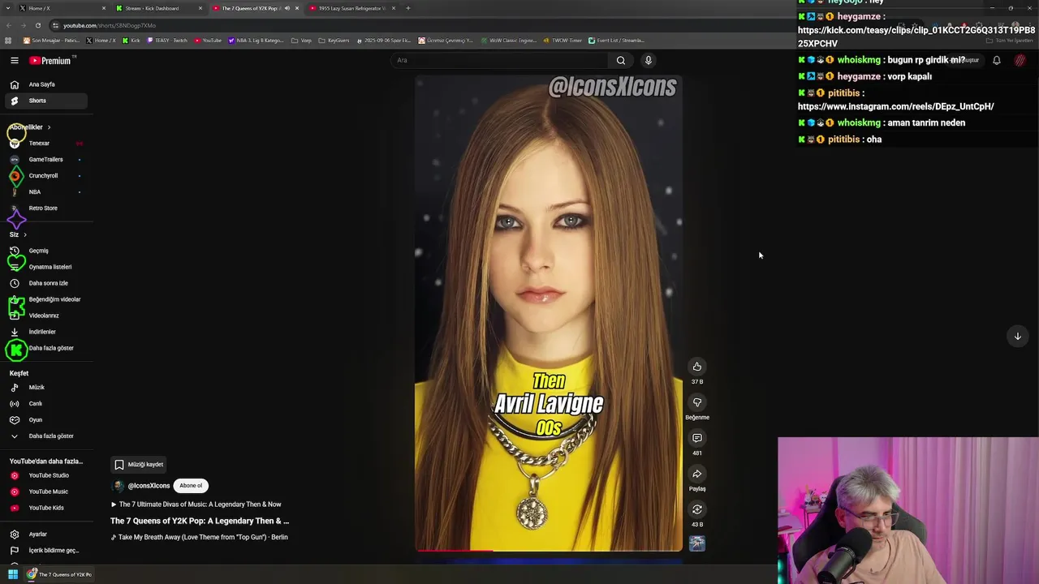1039x584 pixels.
Task: Seek on the Short's red progress bar
Action: (x=549, y=551)
